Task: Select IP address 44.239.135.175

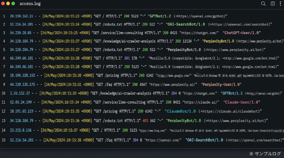Action: pos(22,84)
